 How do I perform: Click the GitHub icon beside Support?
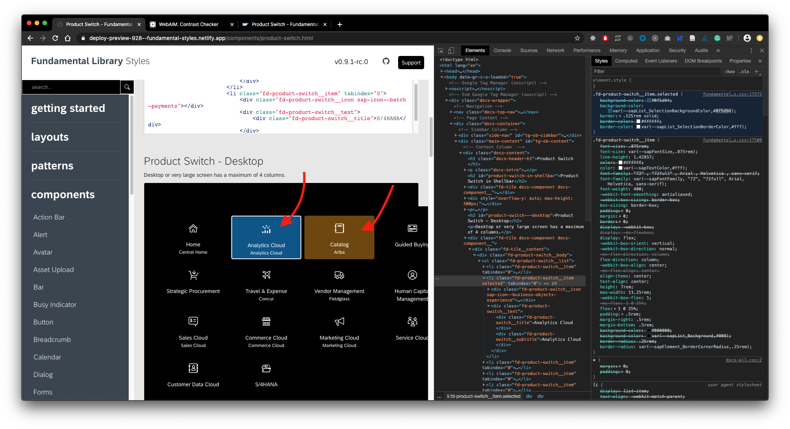(x=386, y=61)
